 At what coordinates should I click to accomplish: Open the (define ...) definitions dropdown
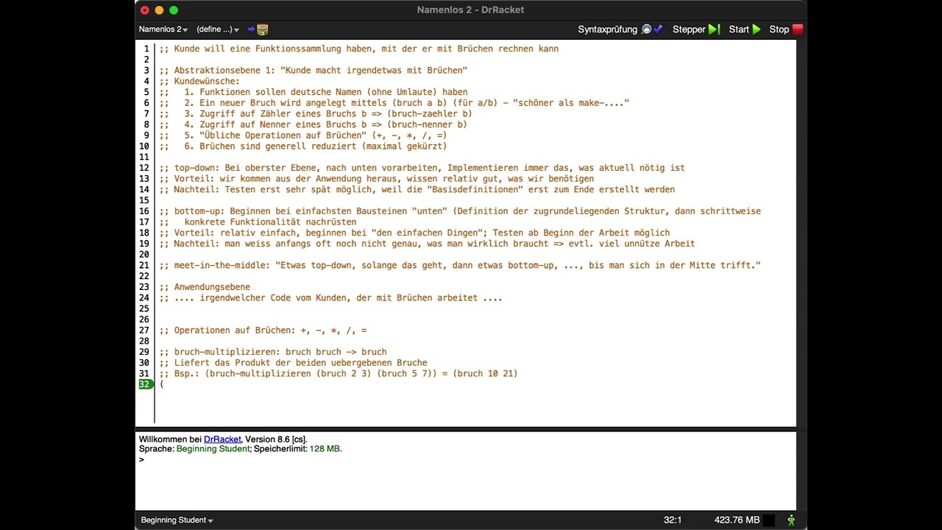218,29
